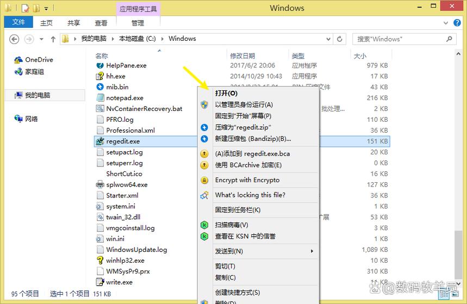Expand the breadcrumb arrow after 我的电脑
This screenshot has width=467, height=304.
(x=113, y=39)
